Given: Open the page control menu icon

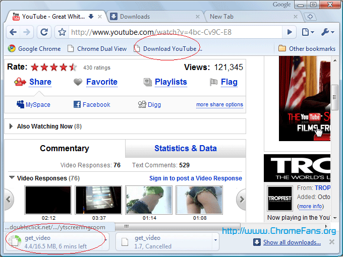Looking at the screenshot, I should [x=308, y=32].
